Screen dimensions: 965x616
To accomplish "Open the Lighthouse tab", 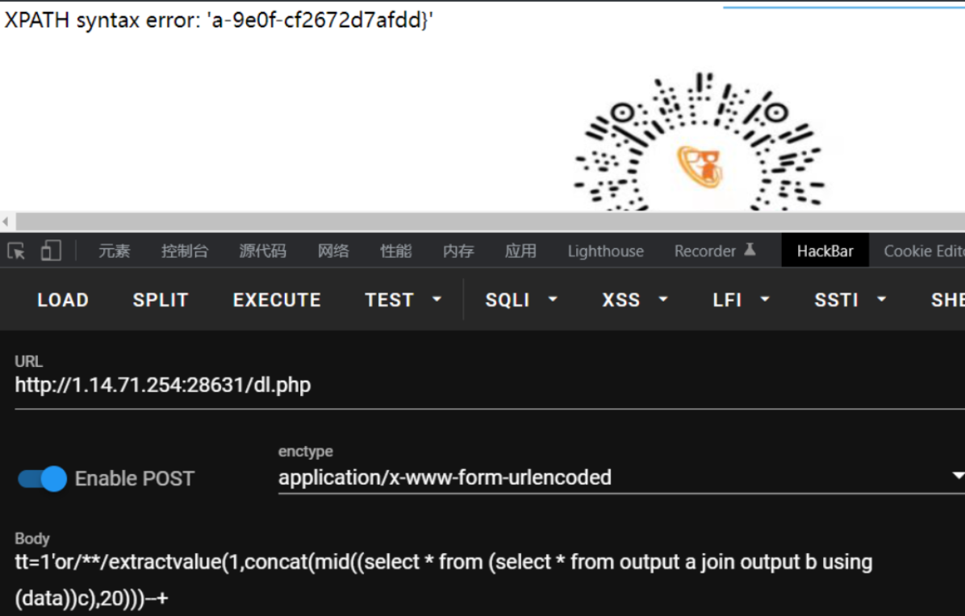I will coord(606,251).
